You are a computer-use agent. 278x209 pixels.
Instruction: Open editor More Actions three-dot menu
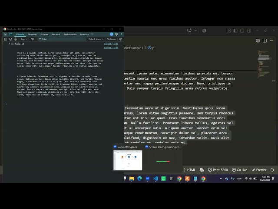pos(271,40)
